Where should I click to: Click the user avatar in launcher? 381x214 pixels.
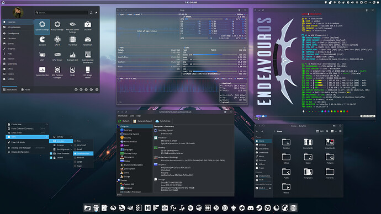pos(18,13)
